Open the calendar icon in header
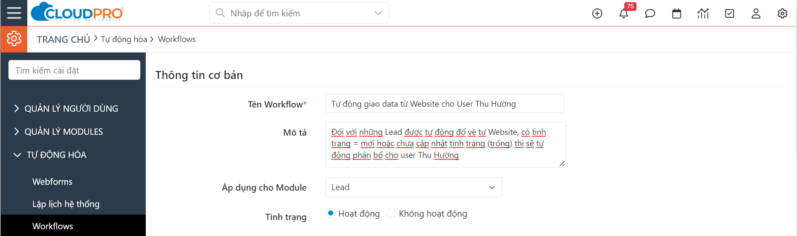 point(676,13)
